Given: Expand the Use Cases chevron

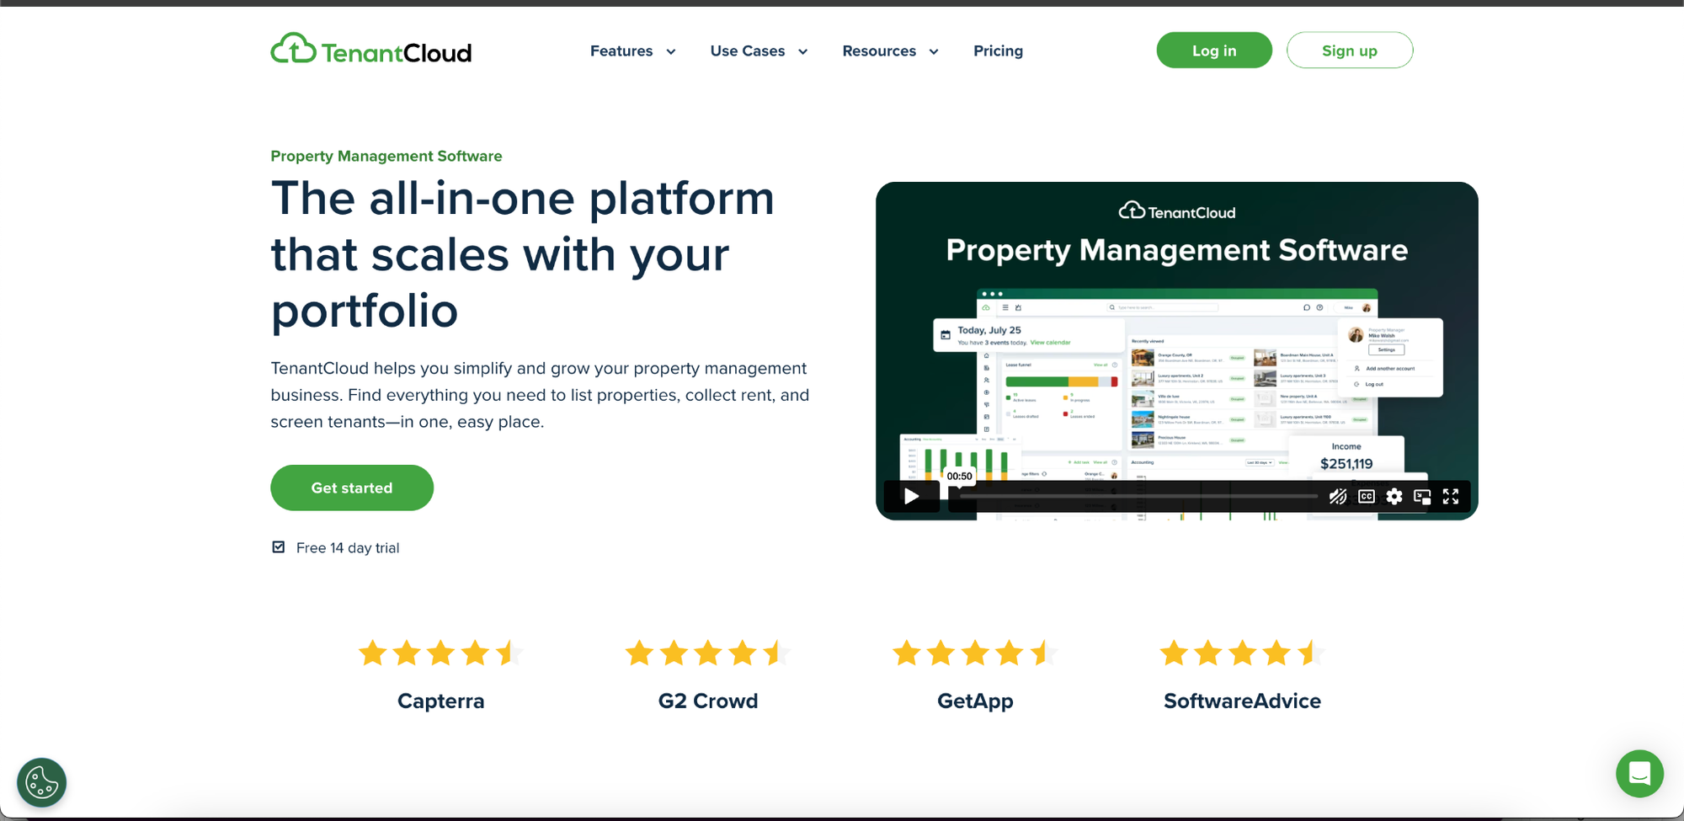Looking at the screenshot, I should coord(803,51).
